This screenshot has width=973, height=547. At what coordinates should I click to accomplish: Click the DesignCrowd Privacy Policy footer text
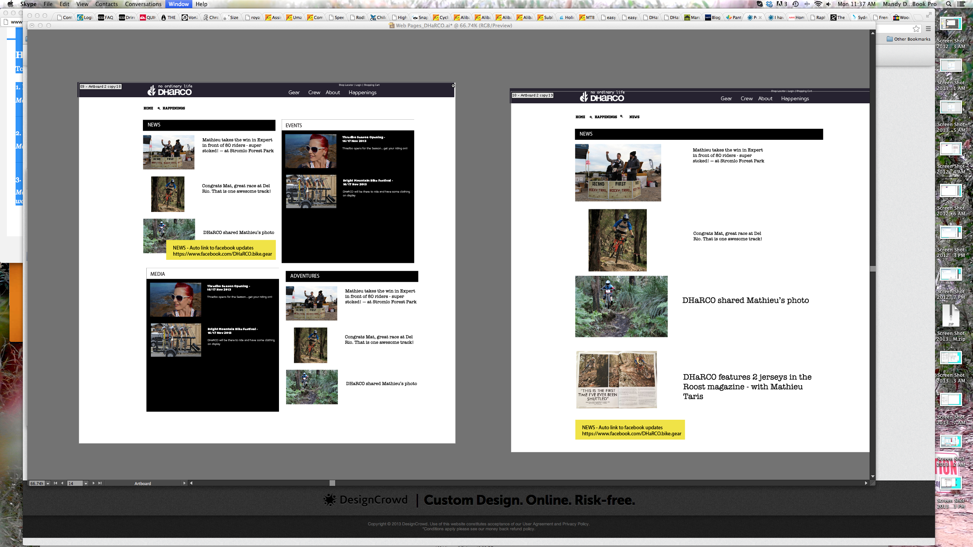pos(575,524)
